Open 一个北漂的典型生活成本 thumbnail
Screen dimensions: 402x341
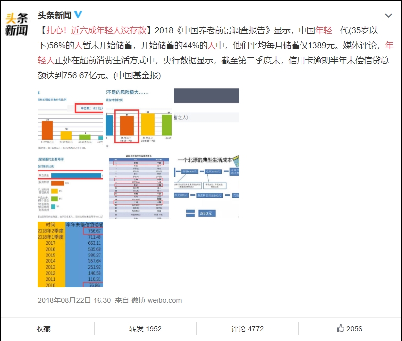tap(206, 187)
